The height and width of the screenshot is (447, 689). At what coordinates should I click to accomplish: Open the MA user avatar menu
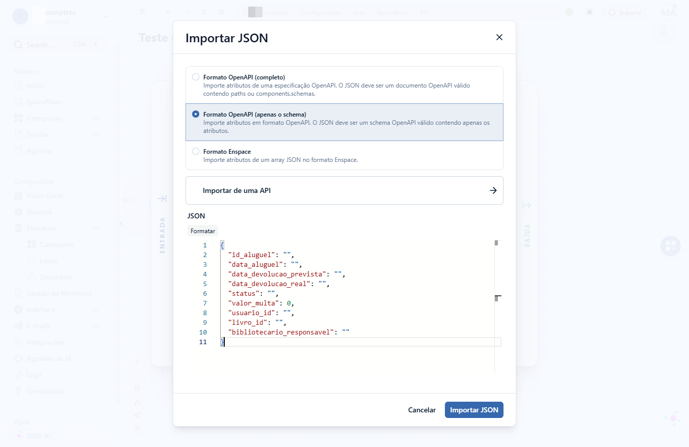coord(669,12)
